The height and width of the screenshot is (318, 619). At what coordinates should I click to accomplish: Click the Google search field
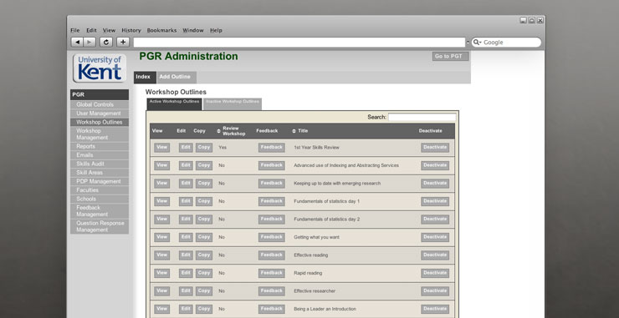click(x=506, y=43)
